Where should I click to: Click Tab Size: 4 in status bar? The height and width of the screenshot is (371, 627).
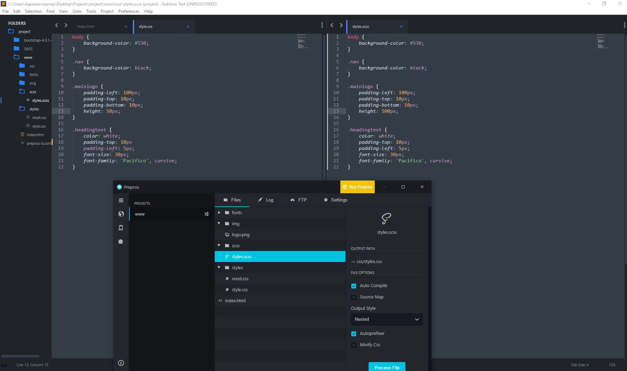pyautogui.click(x=580, y=365)
